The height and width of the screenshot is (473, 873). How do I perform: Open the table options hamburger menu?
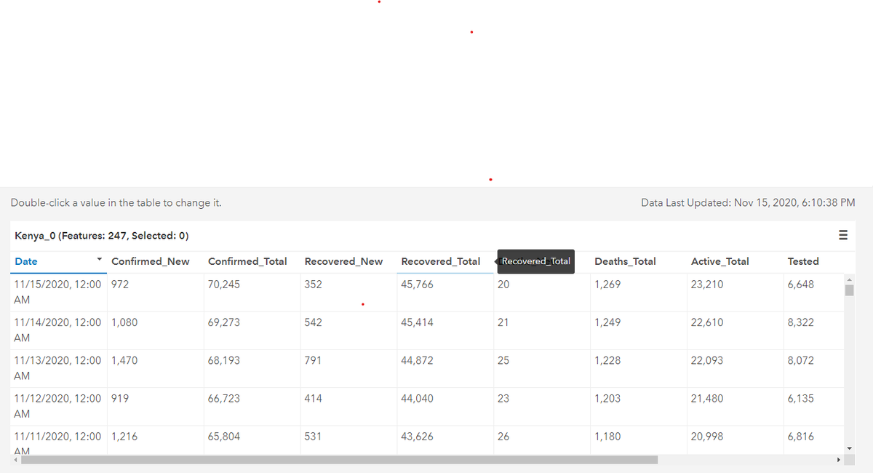coord(843,235)
